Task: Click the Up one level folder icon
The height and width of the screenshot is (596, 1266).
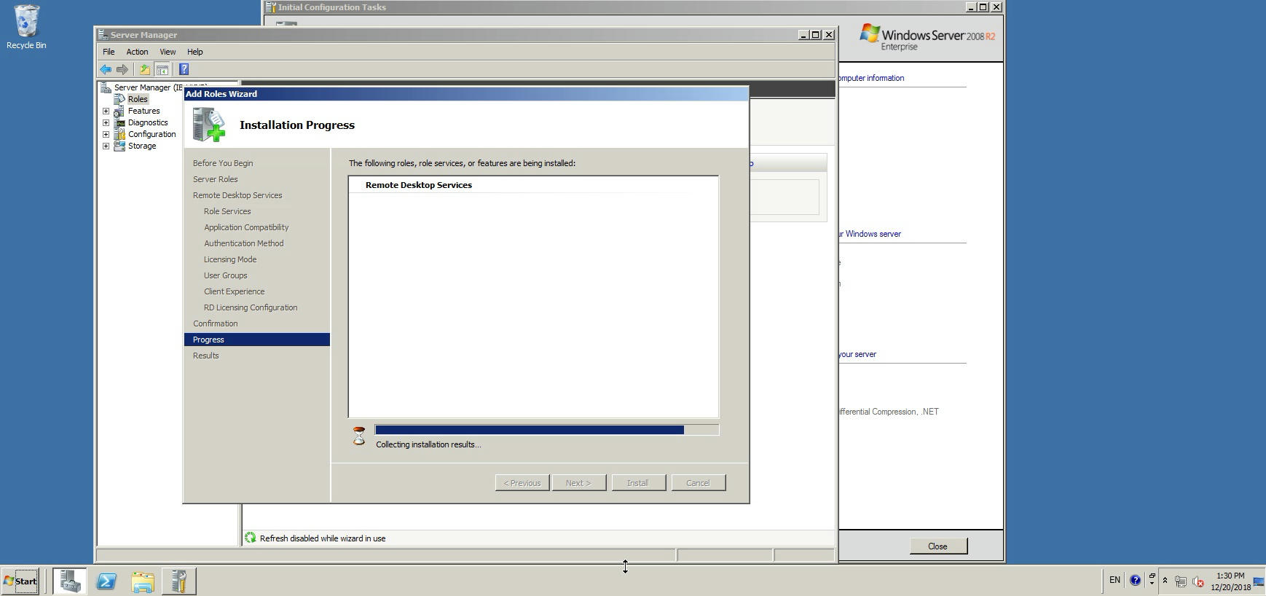Action: click(145, 70)
